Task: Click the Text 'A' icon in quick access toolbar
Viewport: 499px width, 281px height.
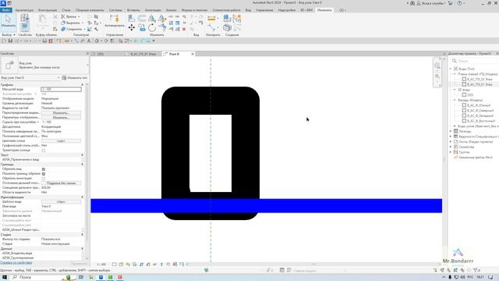Action: coord(89,41)
